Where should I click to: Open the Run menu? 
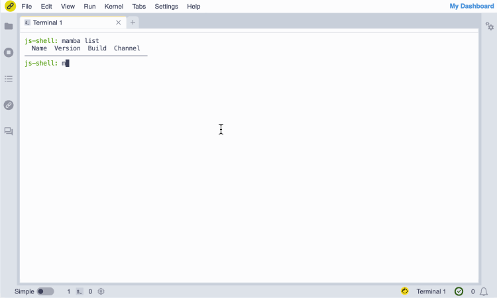(89, 7)
